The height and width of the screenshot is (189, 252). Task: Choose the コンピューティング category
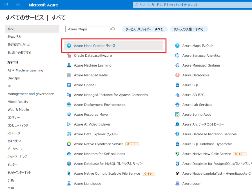pyautogui.click(x=18, y=125)
